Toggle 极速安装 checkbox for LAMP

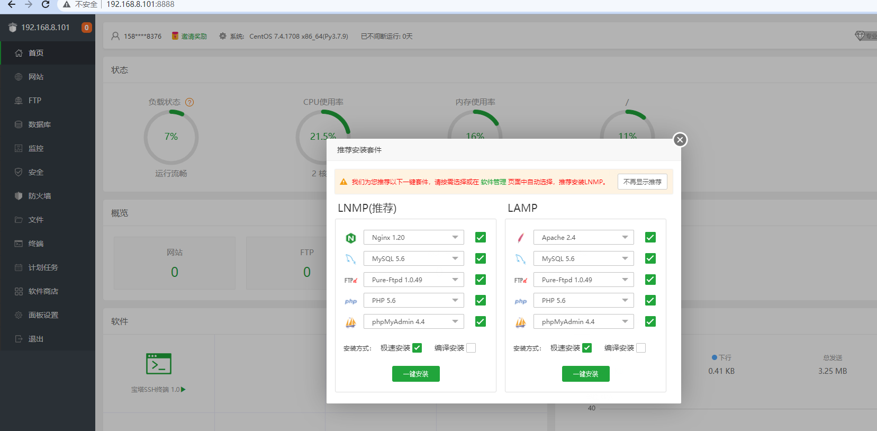click(587, 348)
